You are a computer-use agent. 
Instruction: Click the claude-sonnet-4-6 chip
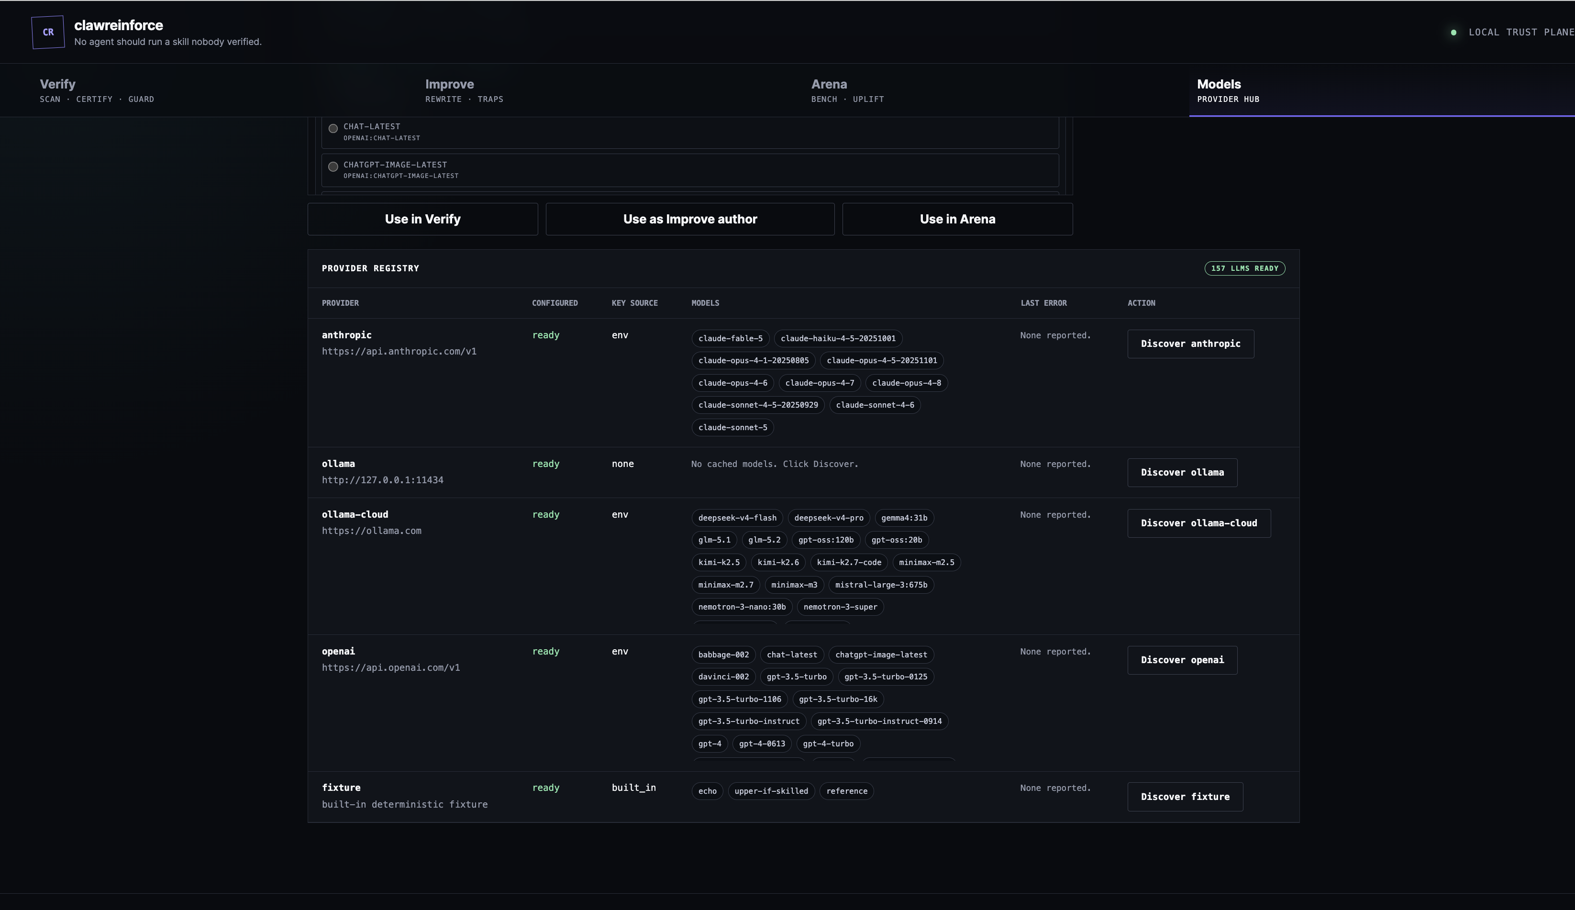click(875, 405)
